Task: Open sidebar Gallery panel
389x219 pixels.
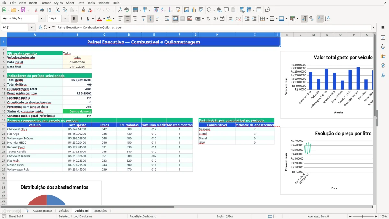Action: (x=383, y=56)
